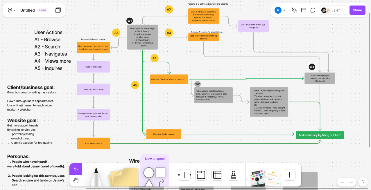This screenshot has height=190, width=371.
Task: Select the circle shape tool
Action: coord(149,173)
